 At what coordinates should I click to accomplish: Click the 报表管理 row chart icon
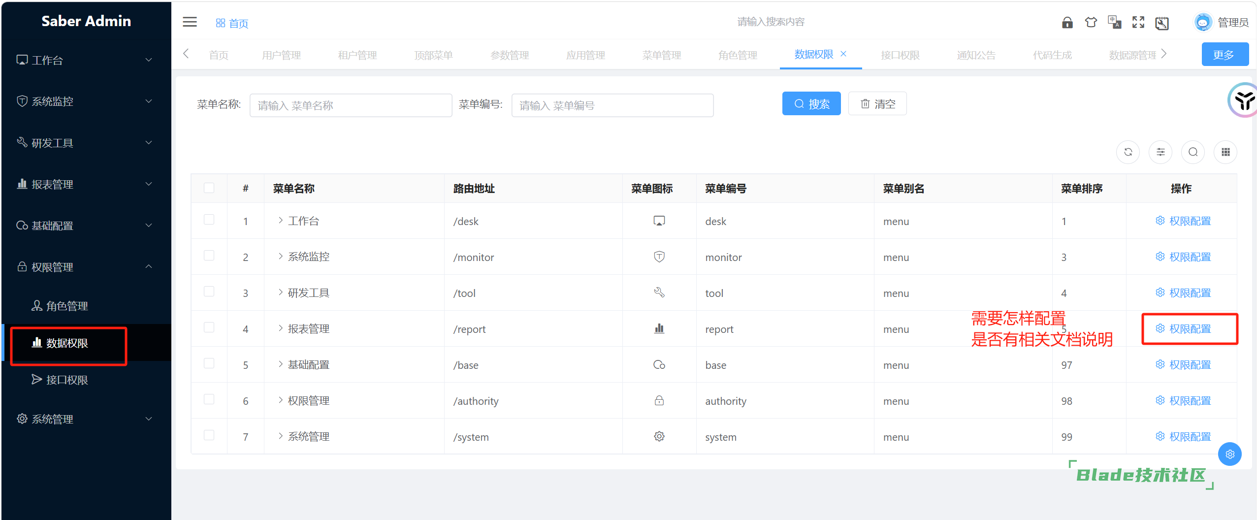659,329
